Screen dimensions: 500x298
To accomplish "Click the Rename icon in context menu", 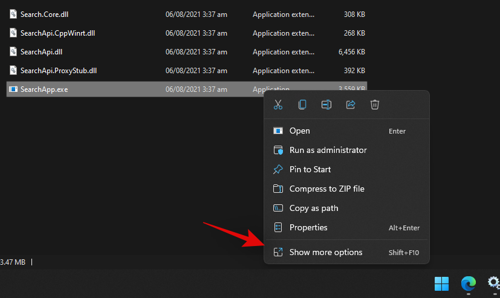I will [x=326, y=105].
